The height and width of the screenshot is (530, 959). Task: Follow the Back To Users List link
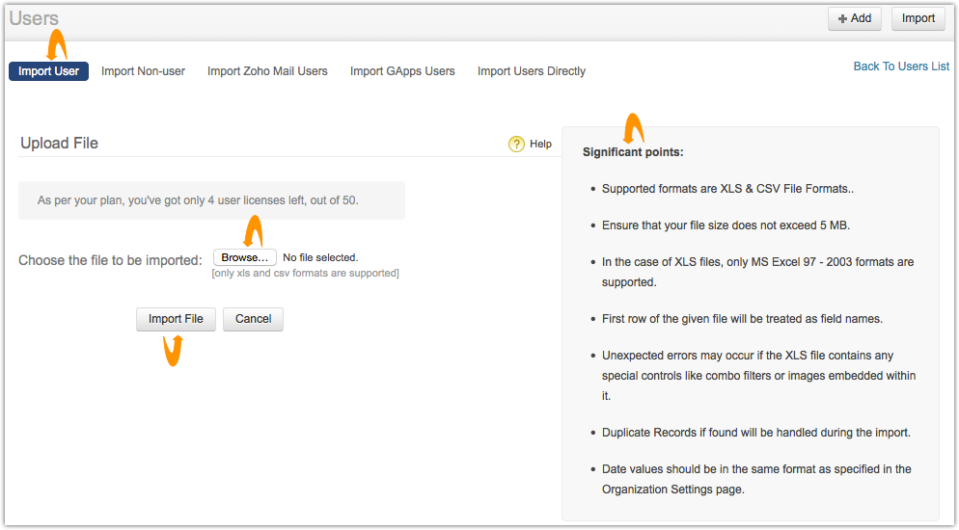point(901,66)
